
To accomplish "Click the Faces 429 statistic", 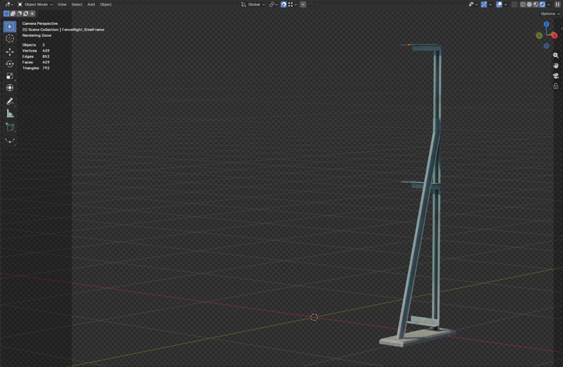I will (36, 62).
